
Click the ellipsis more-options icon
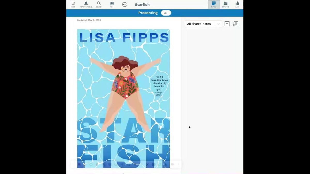(x=125, y=4)
